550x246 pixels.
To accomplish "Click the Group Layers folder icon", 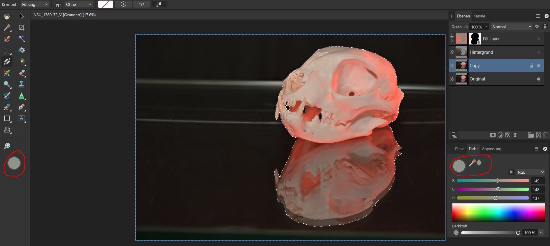I will pos(531,135).
